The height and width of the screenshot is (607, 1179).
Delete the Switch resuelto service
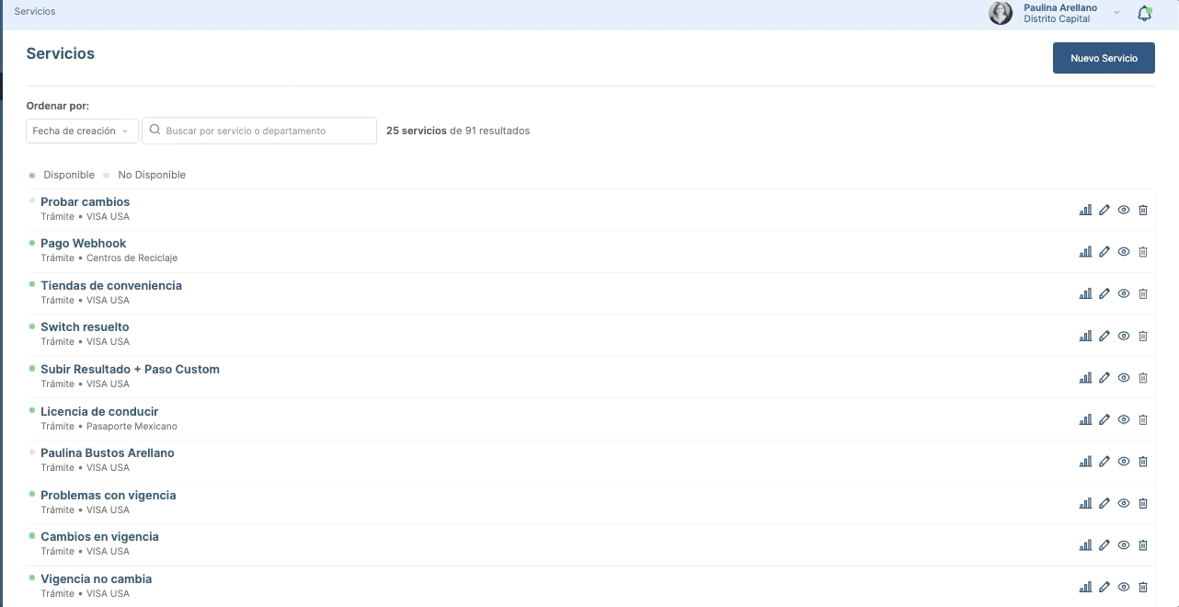click(x=1143, y=336)
